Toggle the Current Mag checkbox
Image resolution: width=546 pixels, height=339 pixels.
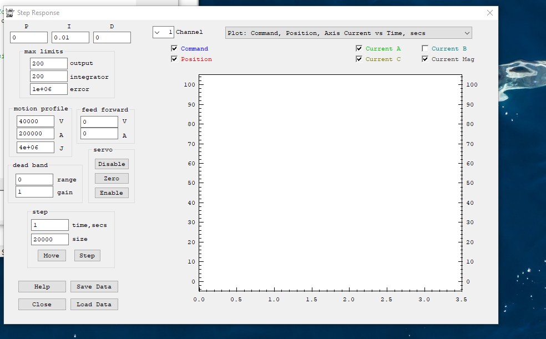(x=425, y=59)
